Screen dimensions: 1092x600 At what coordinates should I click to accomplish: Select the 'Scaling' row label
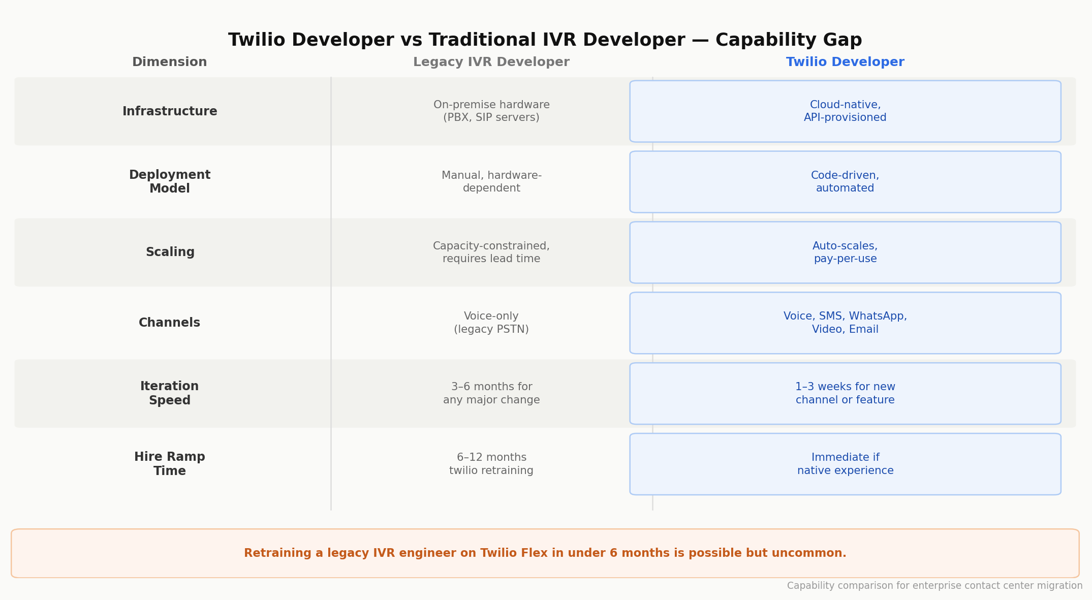pos(170,252)
